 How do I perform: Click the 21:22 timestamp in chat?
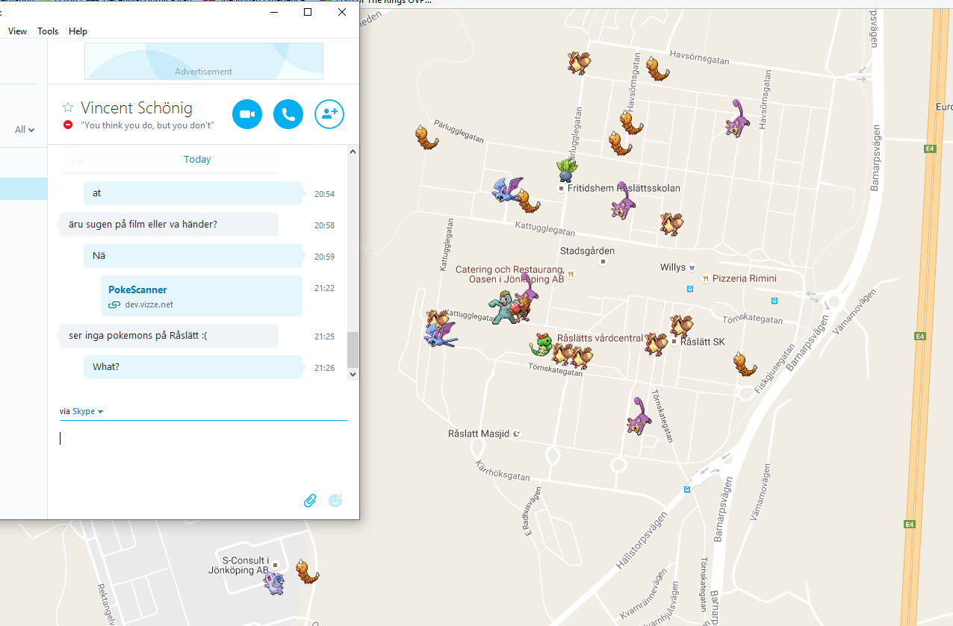324,288
